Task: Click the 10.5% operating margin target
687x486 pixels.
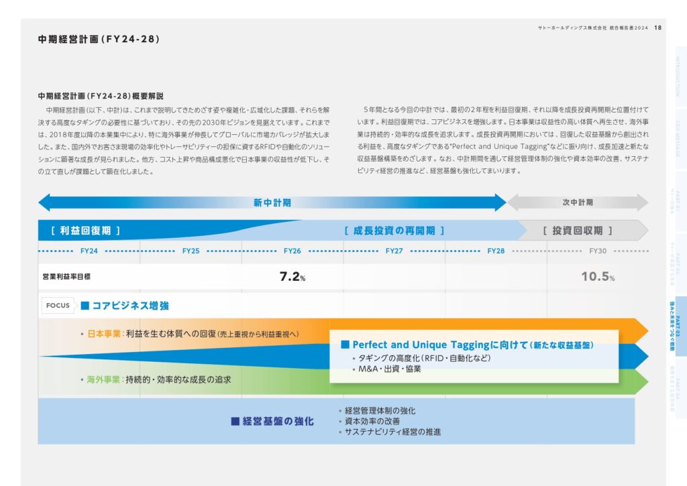Action: (x=598, y=276)
